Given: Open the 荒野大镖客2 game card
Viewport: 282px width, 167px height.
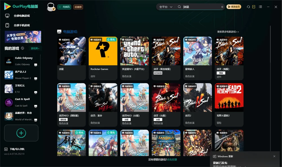Looking at the screenshot, I should click(x=229, y=105).
